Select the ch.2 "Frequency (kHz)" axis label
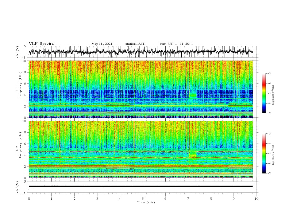This screenshot has height=223, width=289. tap(20, 145)
